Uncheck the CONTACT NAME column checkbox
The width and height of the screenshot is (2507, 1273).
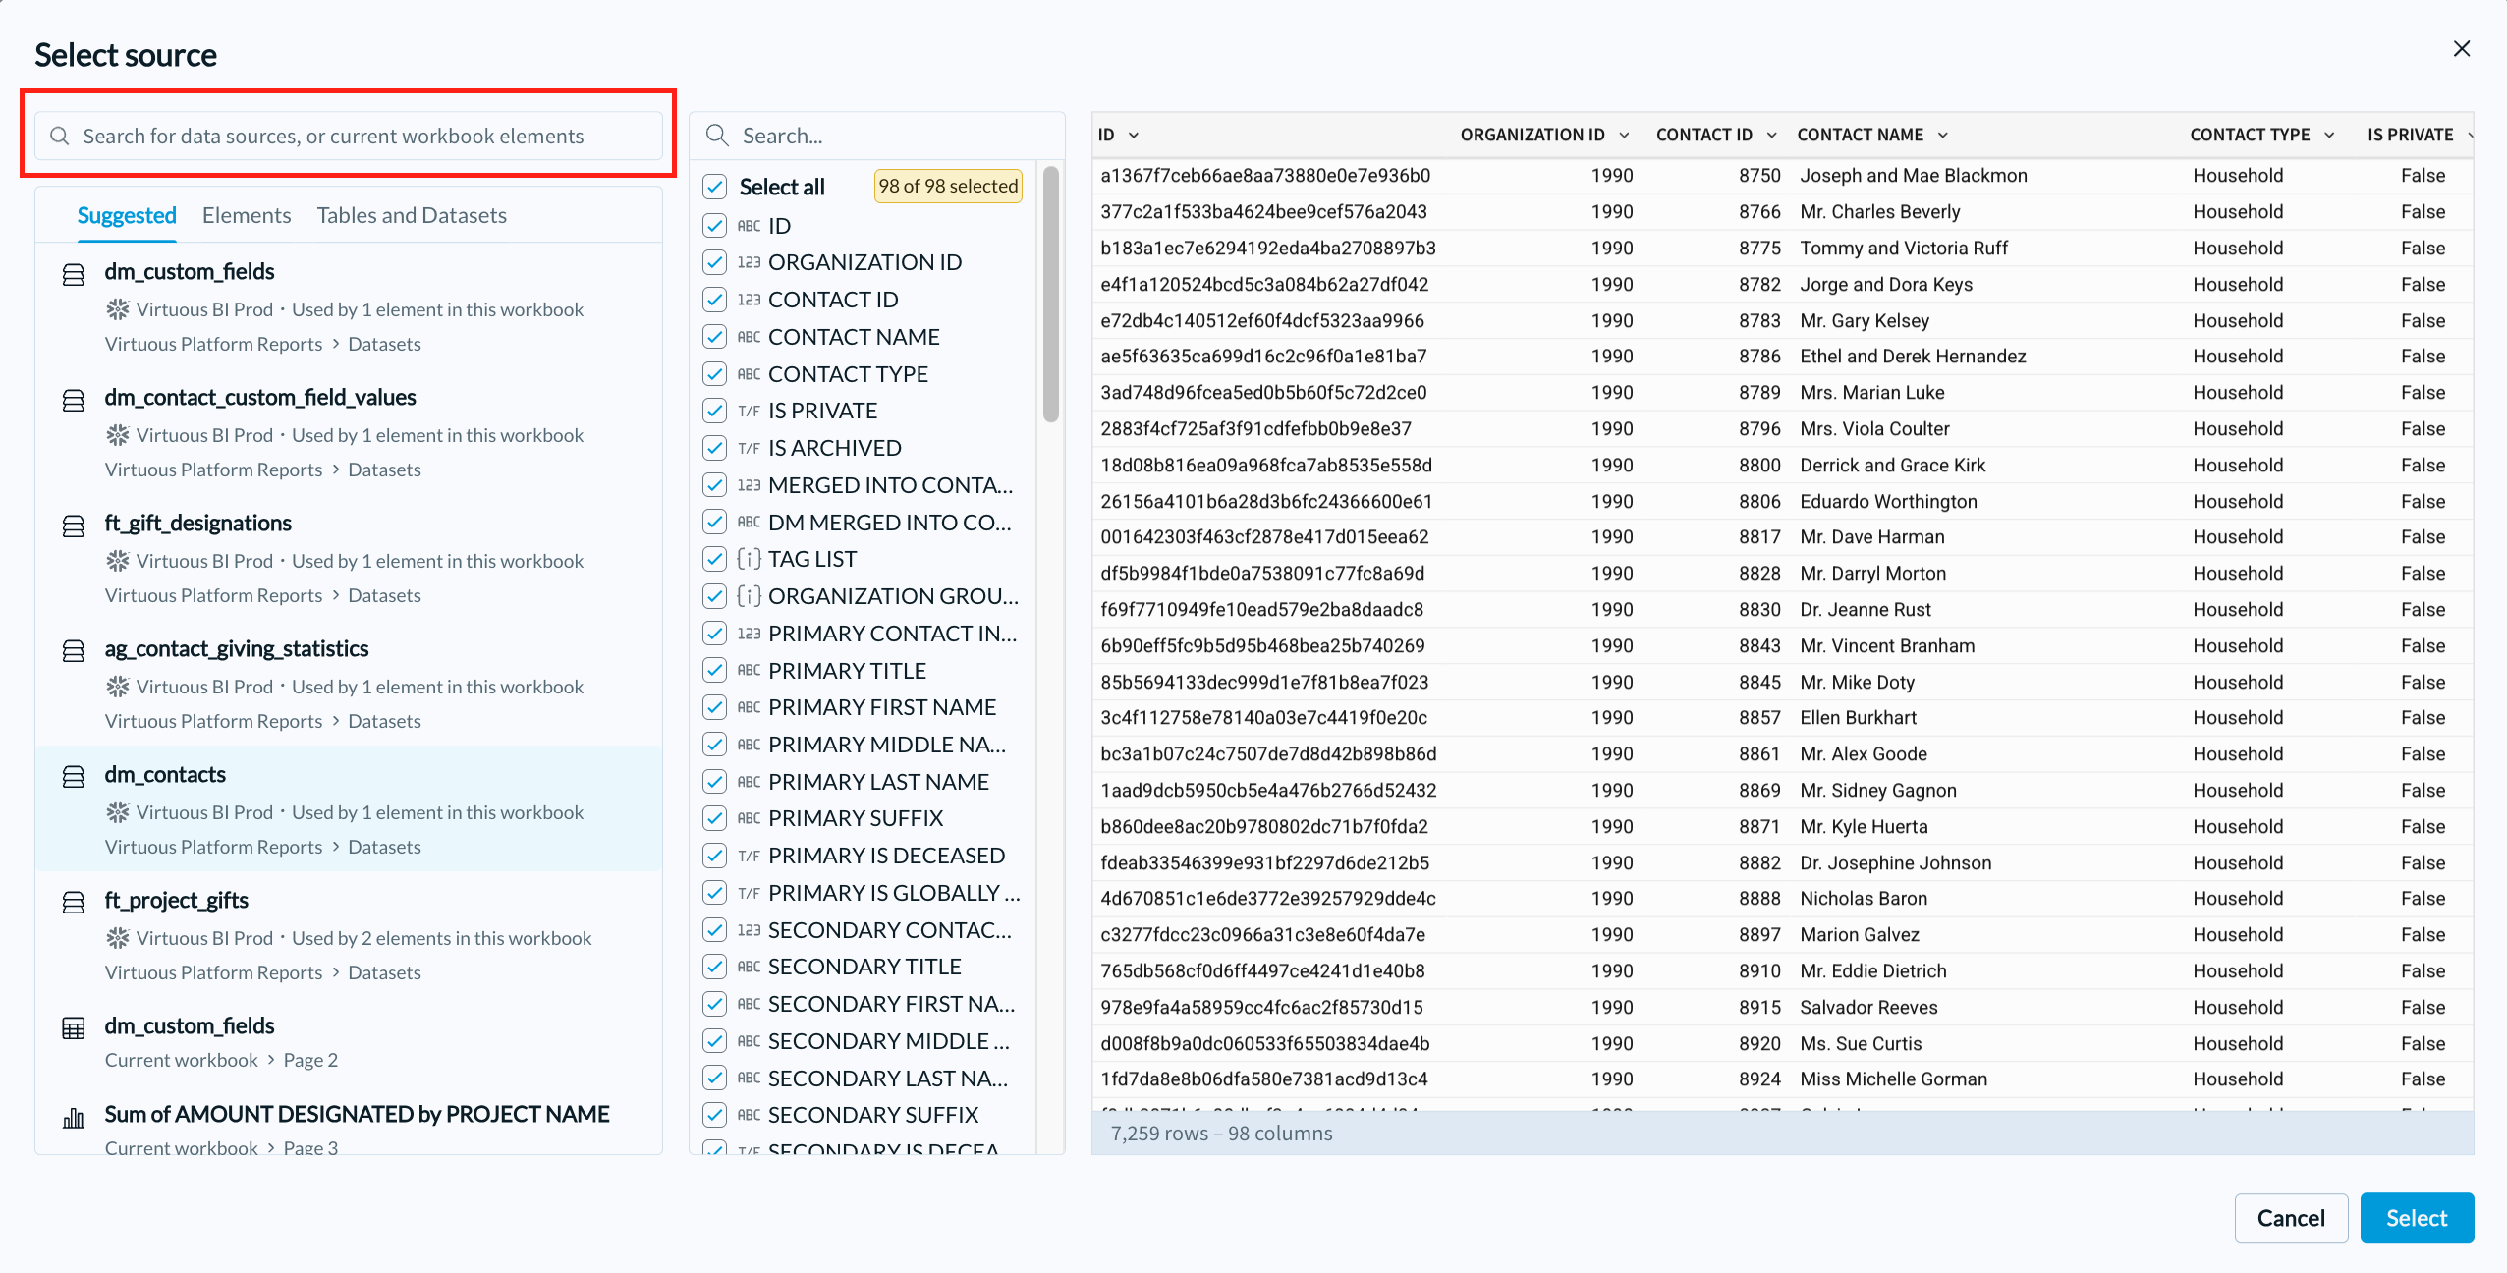coord(714,337)
